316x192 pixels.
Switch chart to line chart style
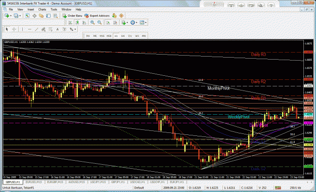pyautogui.click(x=84, y=23)
